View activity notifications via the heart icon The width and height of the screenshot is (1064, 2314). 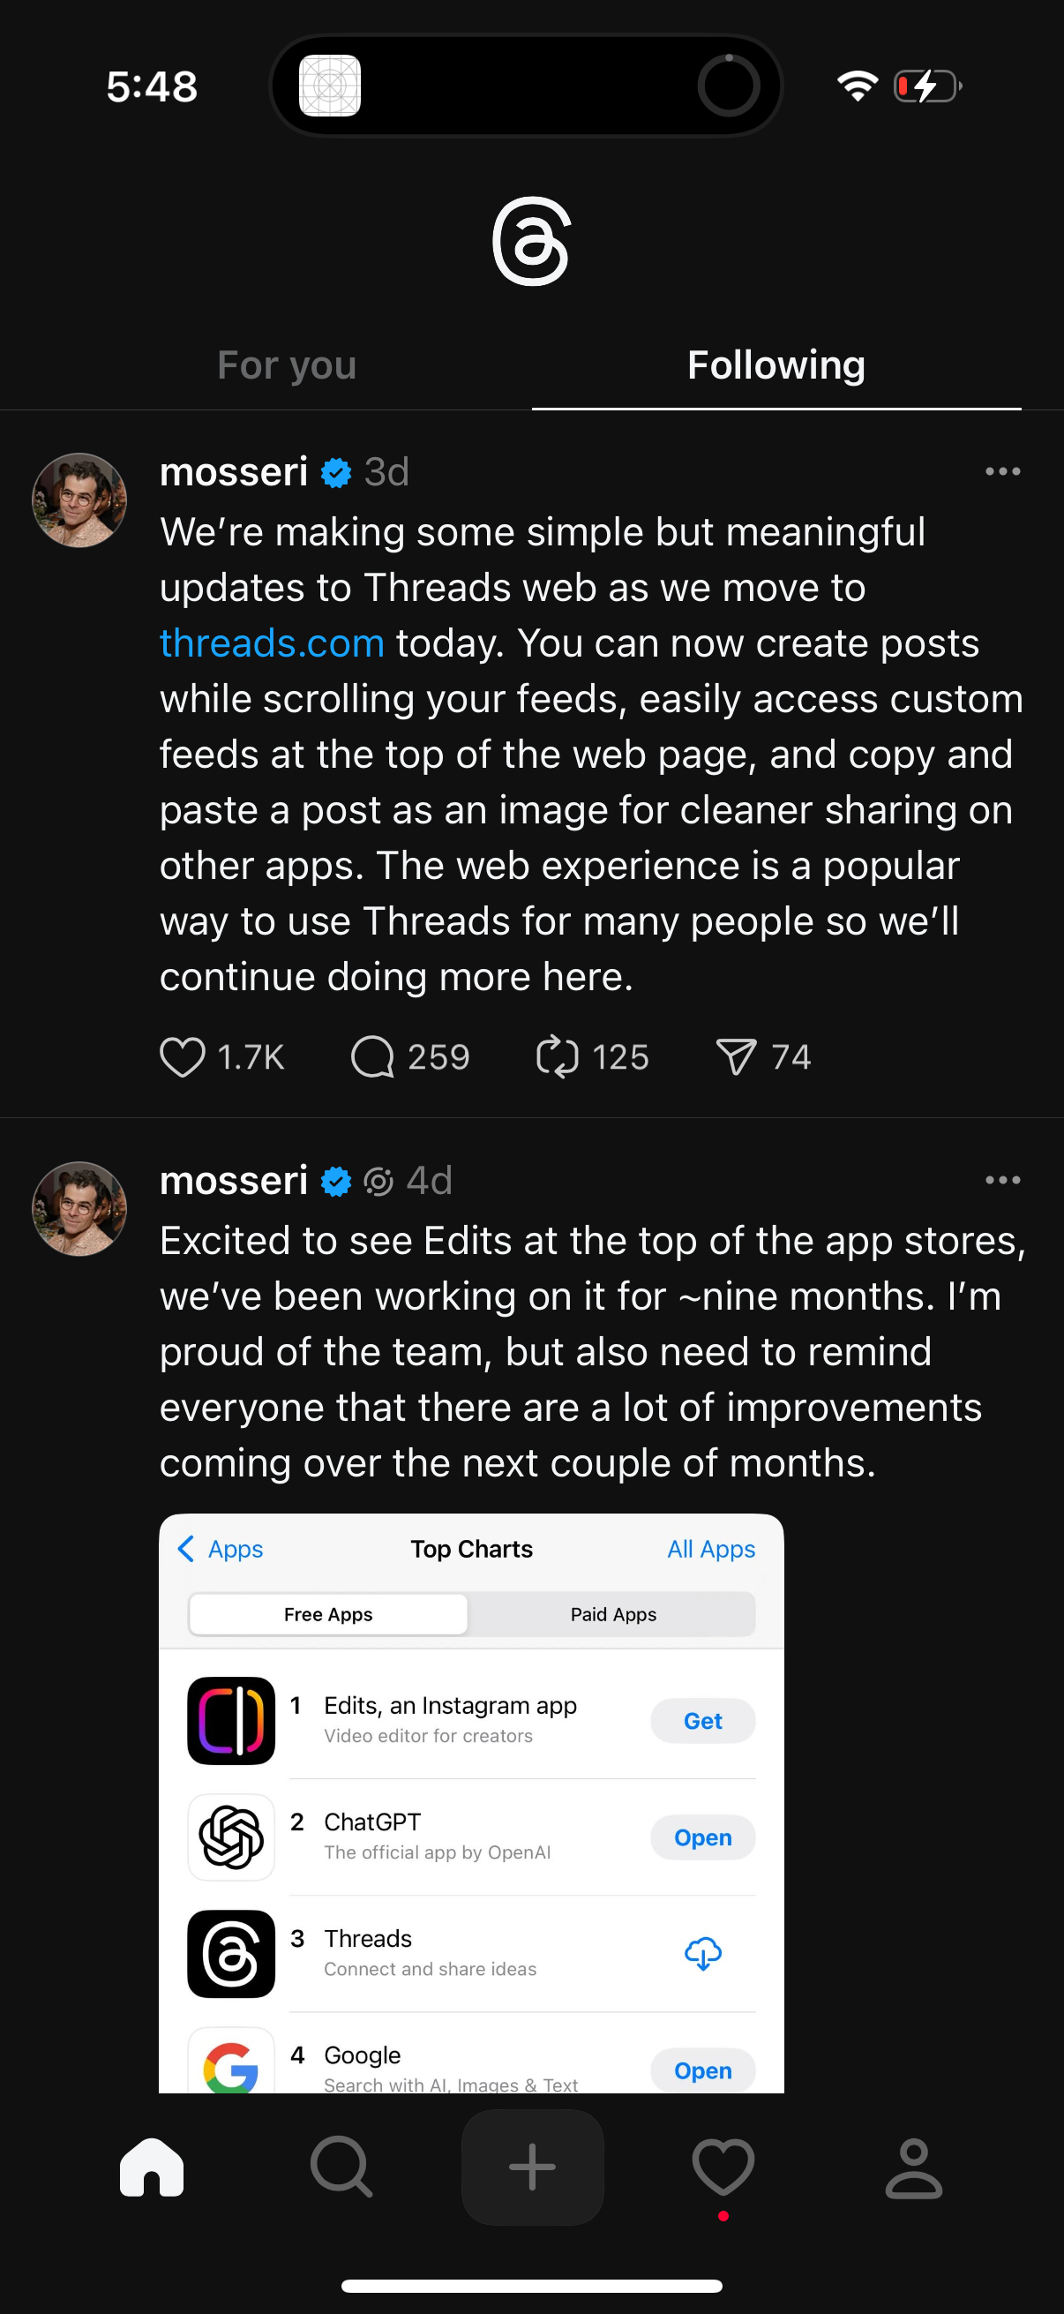[723, 2167]
